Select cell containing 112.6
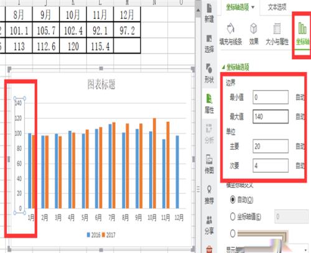The image size is (311, 253). click(46, 46)
